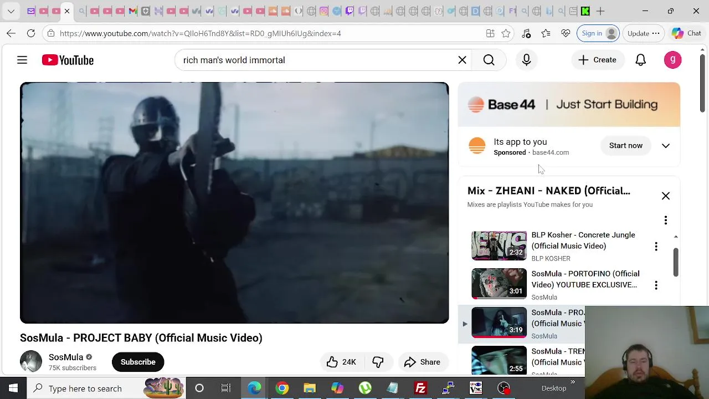Clear the search box with the X icon

(x=462, y=60)
